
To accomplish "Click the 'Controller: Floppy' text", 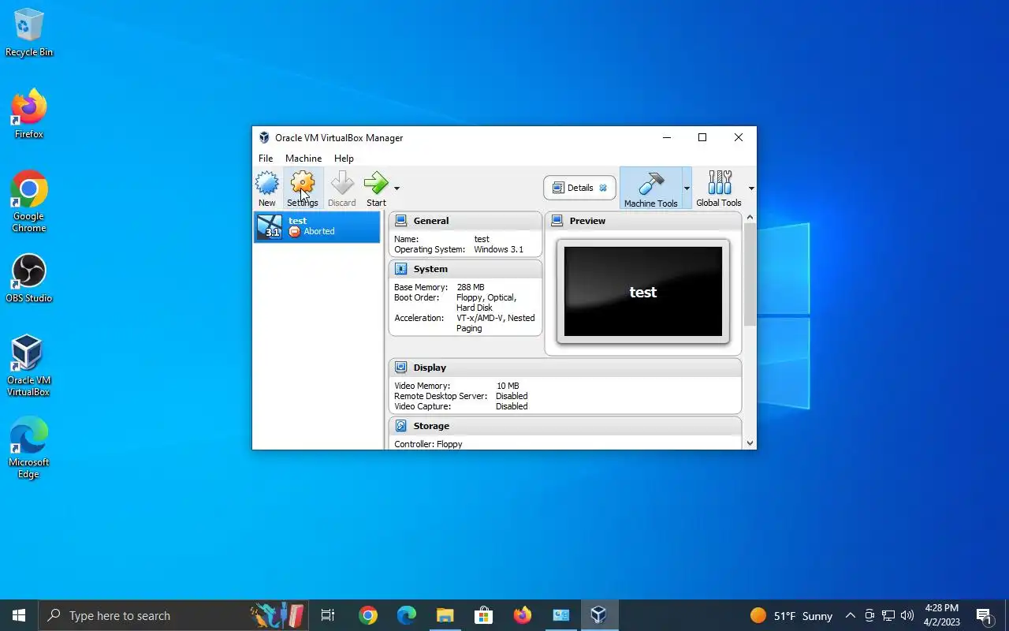I will (x=428, y=444).
